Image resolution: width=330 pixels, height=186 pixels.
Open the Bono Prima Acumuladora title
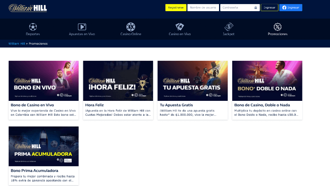click(x=35, y=171)
